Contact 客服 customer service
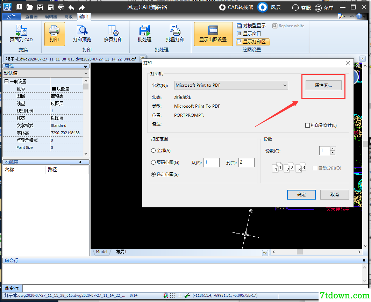 (301, 8)
